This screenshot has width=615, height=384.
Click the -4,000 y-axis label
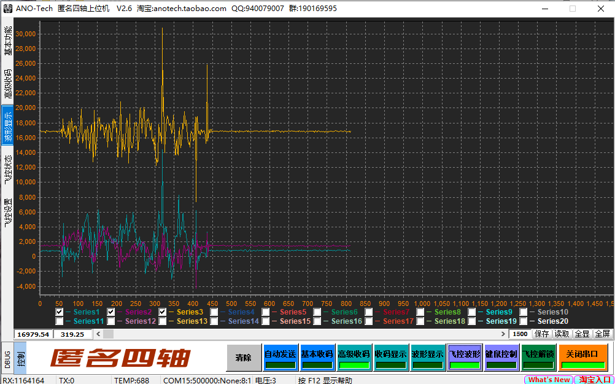tap(26, 286)
